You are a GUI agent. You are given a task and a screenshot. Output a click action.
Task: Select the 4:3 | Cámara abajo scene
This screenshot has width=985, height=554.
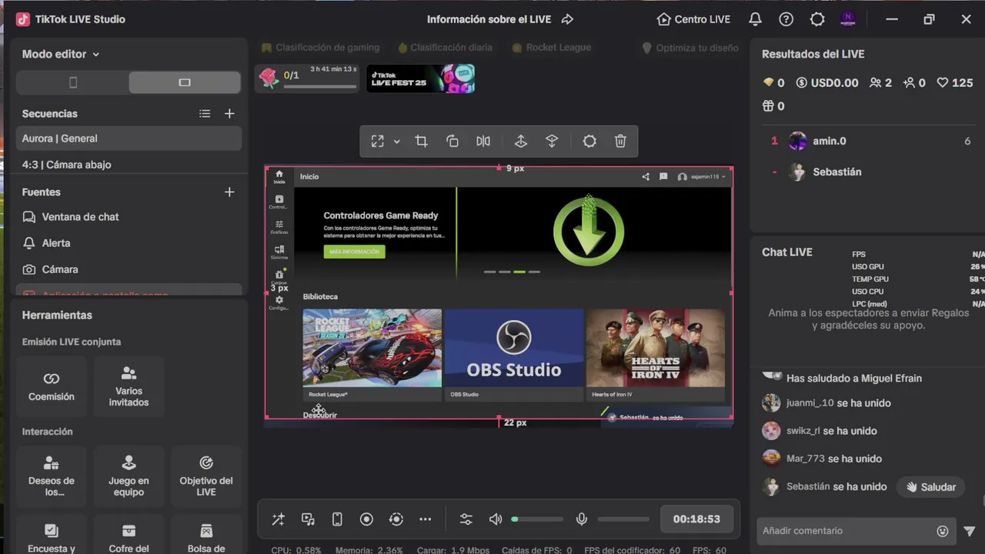tap(129, 165)
